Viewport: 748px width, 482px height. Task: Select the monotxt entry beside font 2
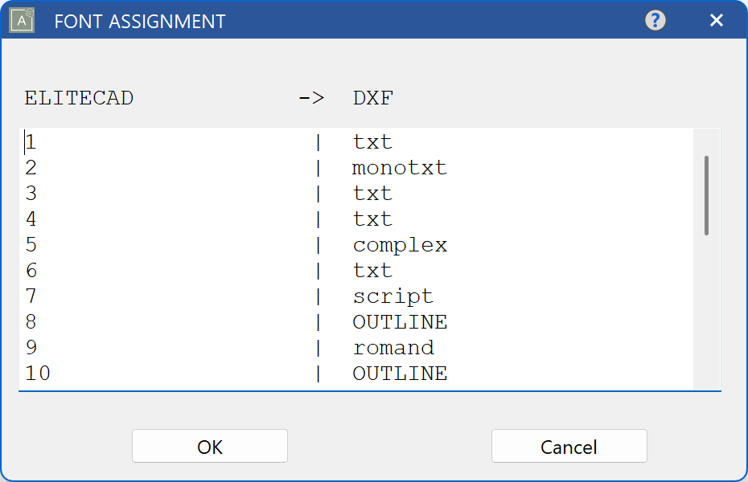(x=399, y=167)
